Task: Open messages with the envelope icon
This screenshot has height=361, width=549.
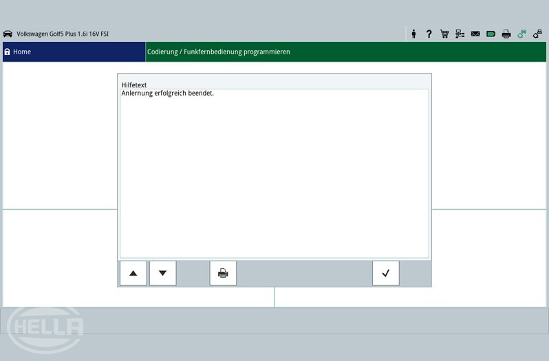Action: (x=475, y=34)
